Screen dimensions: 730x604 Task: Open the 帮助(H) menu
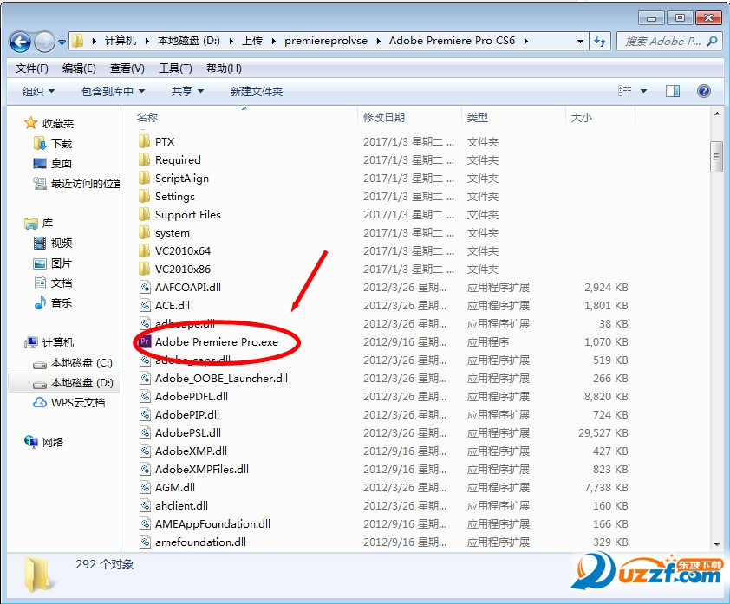[224, 68]
